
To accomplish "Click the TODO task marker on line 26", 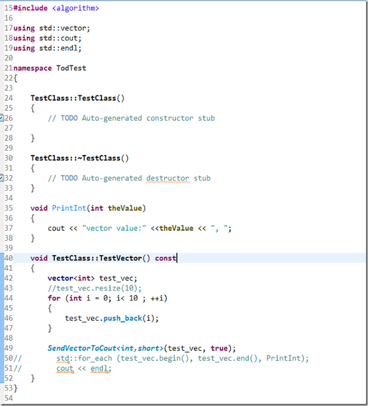I will [2, 118].
